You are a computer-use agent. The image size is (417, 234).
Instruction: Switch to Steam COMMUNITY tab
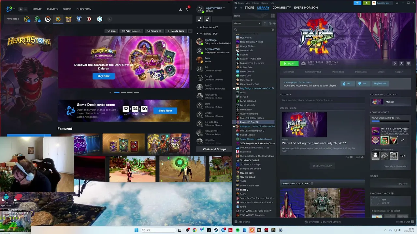pos(282,8)
